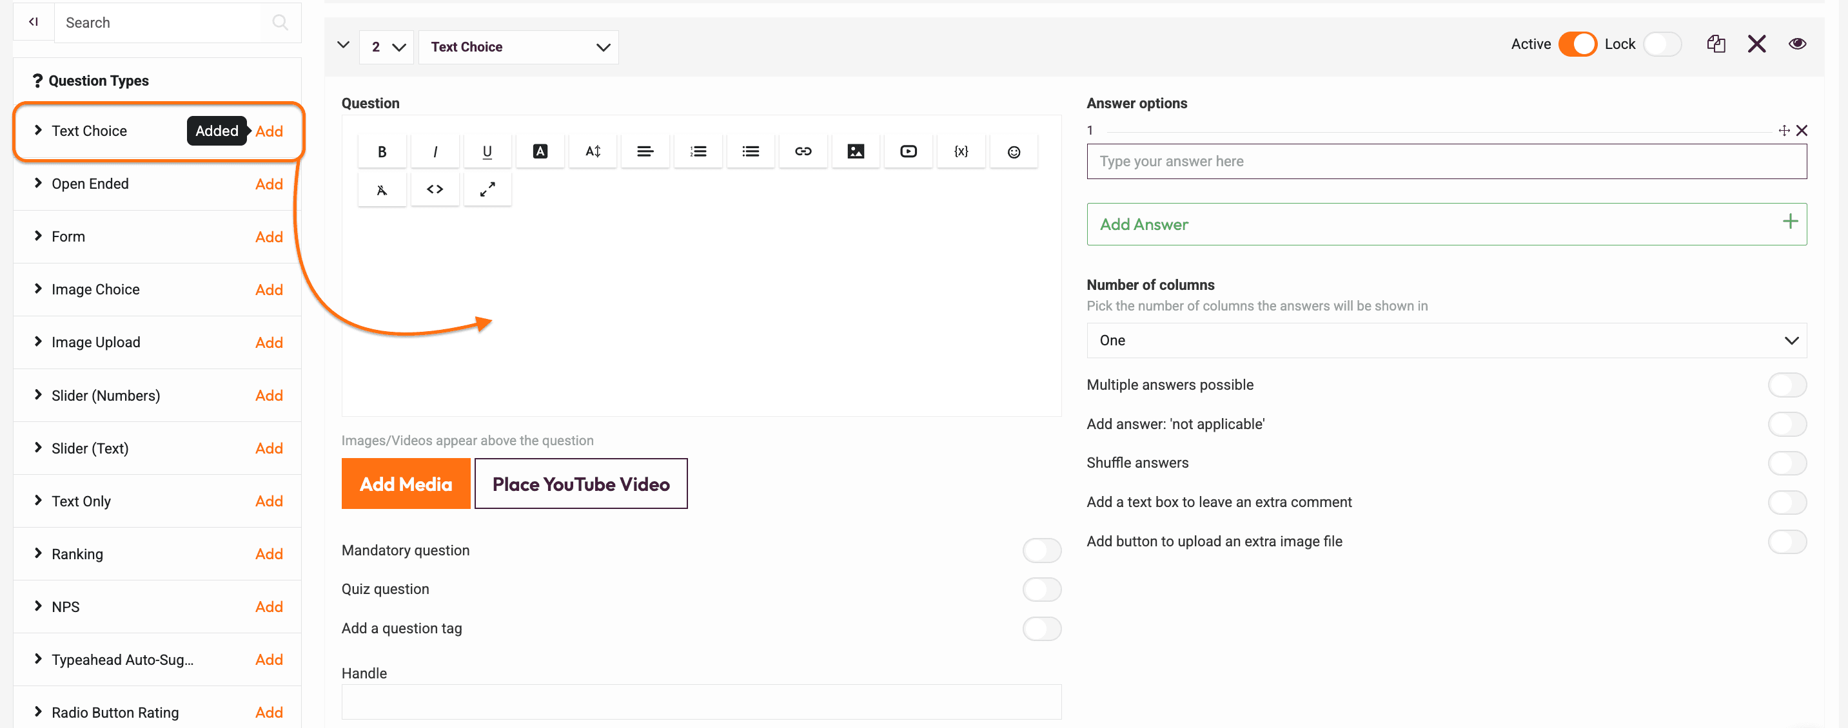The image size is (1848, 728).
Task: Turn off the Active toggle
Action: pos(1577,44)
